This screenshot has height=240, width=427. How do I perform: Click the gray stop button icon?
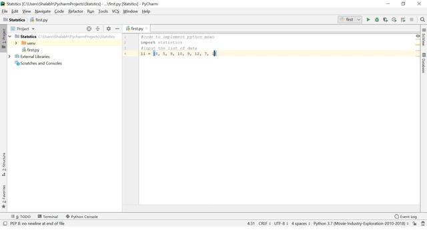click(412, 19)
